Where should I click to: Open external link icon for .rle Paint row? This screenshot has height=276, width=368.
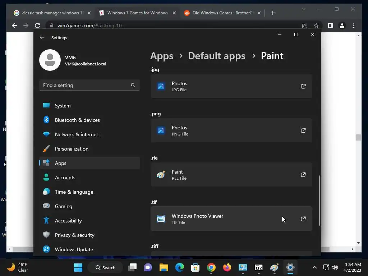[x=303, y=175]
